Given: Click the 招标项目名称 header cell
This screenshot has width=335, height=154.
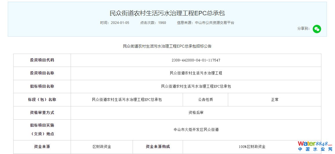Looking at the screenshot, I should click(x=42, y=86).
